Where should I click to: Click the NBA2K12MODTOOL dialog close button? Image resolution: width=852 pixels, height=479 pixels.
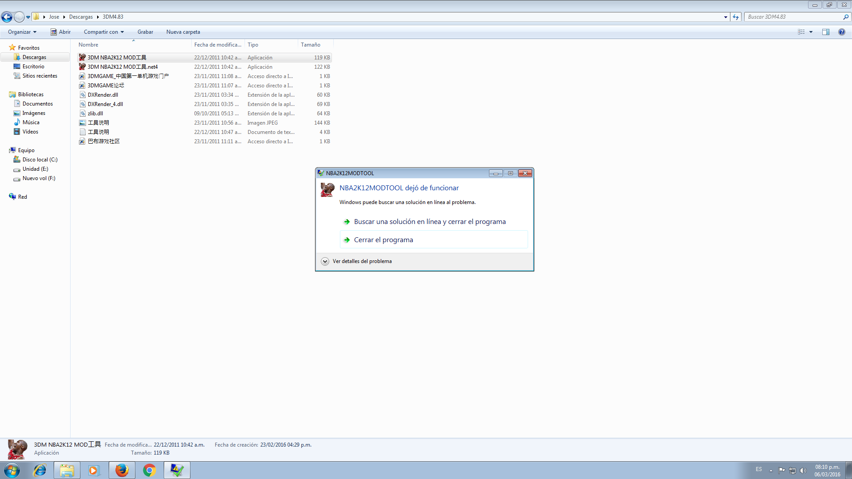tap(525, 173)
